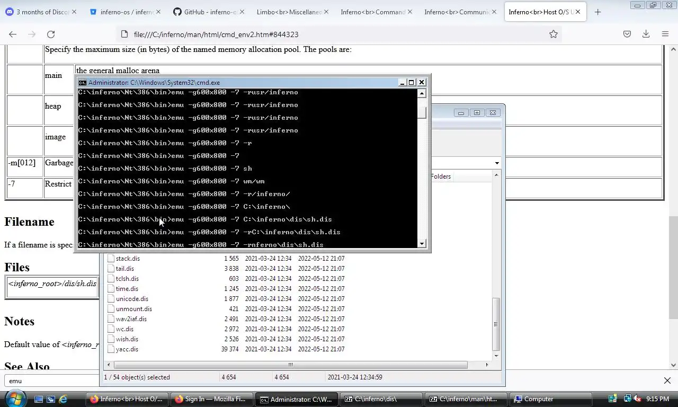The image size is (678, 407).
Task: Open the Windows Start menu
Action: coord(15,399)
